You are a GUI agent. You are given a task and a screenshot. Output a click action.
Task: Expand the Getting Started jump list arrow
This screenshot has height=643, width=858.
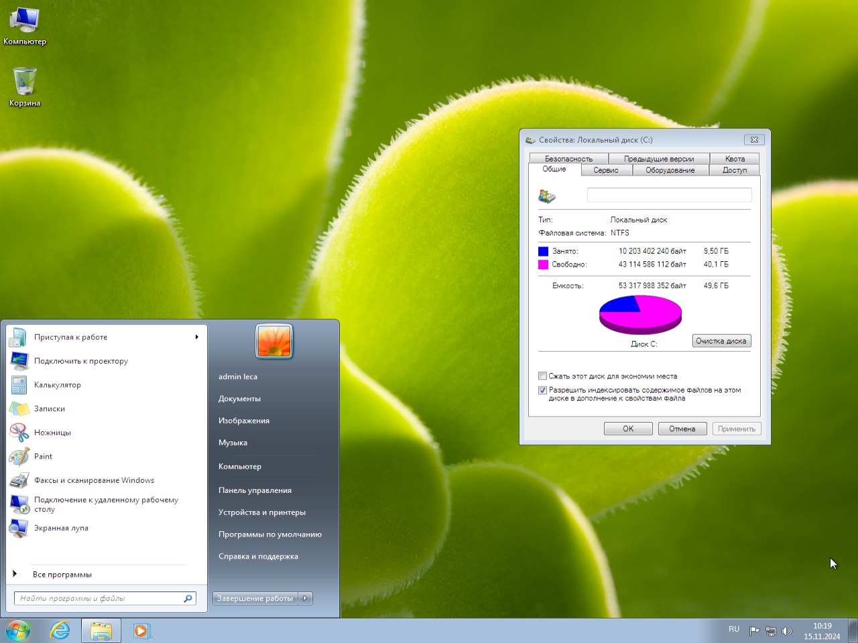(x=196, y=337)
